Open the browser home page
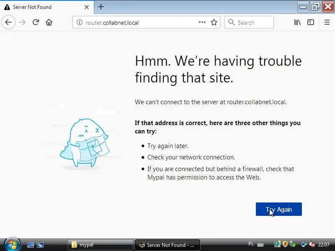Screen dimensions: 335x251 pos(49,22)
